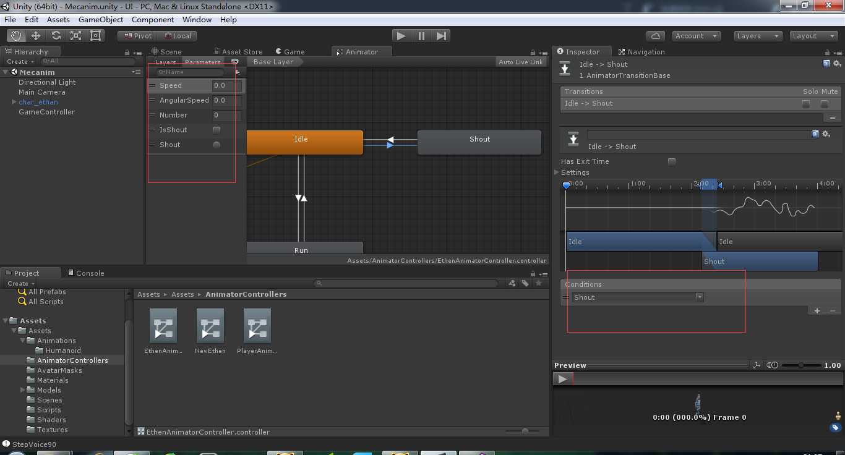The height and width of the screenshot is (455, 845).
Task: Select the Rect transform tool
Action: (x=95, y=36)
